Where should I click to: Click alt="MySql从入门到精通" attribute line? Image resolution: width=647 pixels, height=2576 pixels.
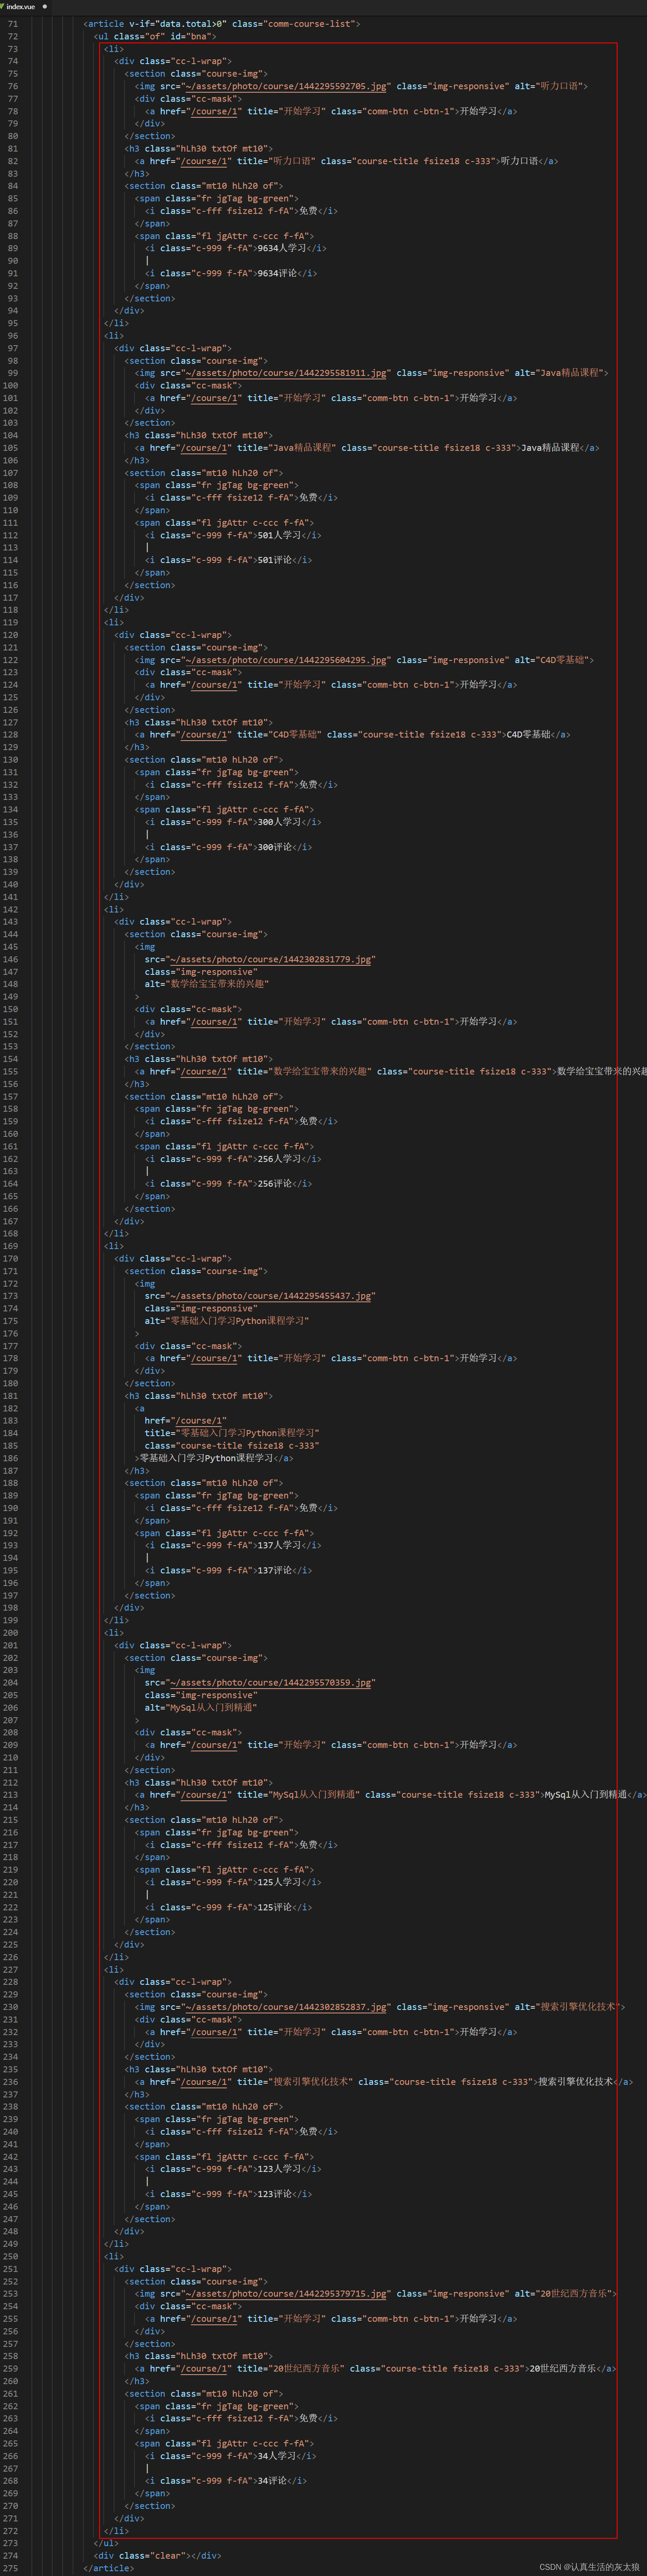pos(200,1708)
